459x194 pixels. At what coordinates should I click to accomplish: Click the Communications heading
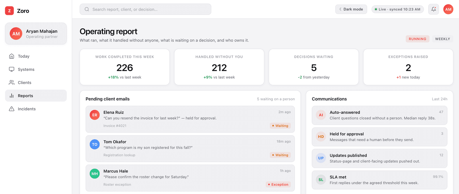coord(329,99)
